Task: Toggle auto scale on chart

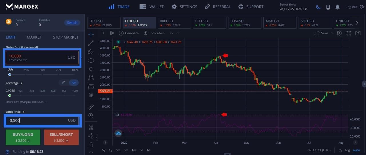Action: (x=356, y=150)
